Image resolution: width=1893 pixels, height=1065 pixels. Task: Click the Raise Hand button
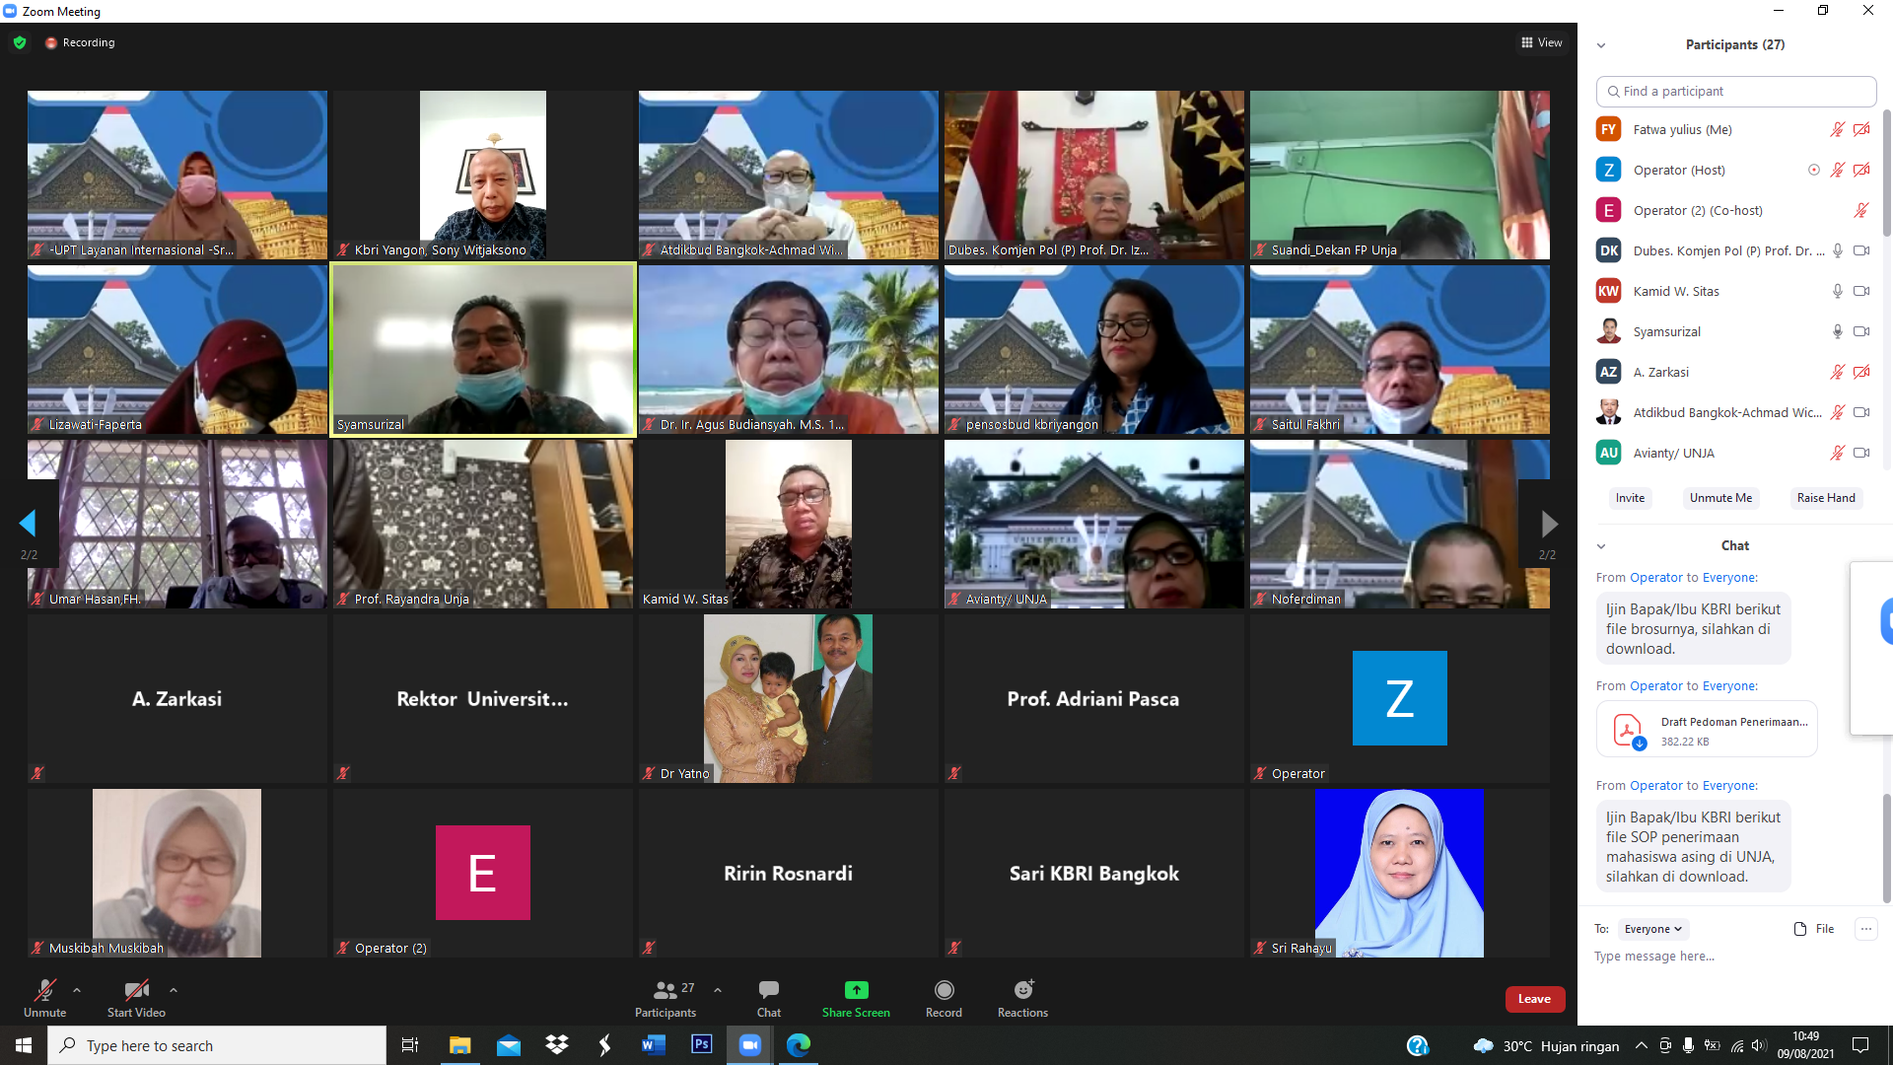click(x=1825, y=498)
